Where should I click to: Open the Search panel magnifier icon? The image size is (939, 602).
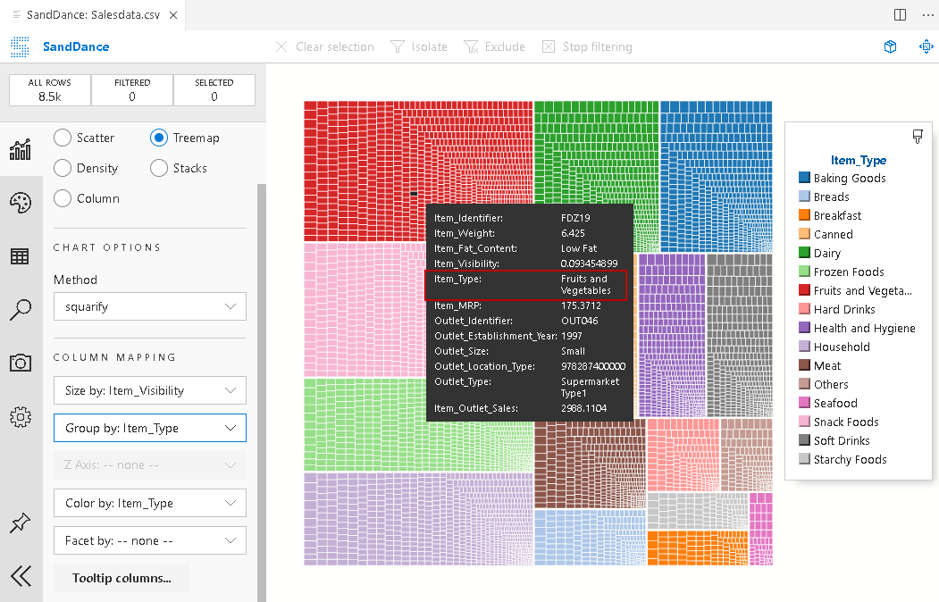point(20,310)
